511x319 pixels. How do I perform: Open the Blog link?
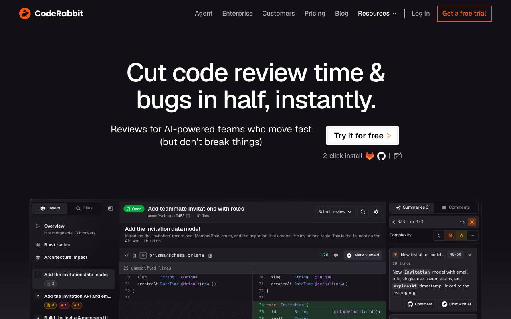[x=342, y=13]
